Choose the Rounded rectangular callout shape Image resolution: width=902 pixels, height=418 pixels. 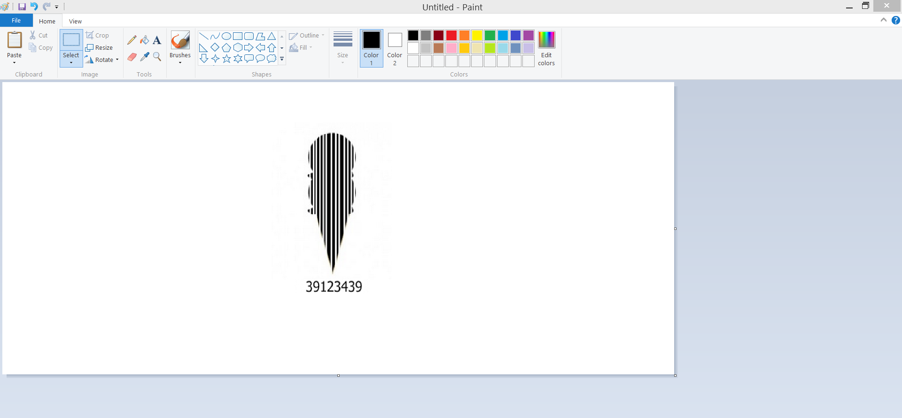coord(249,59)
